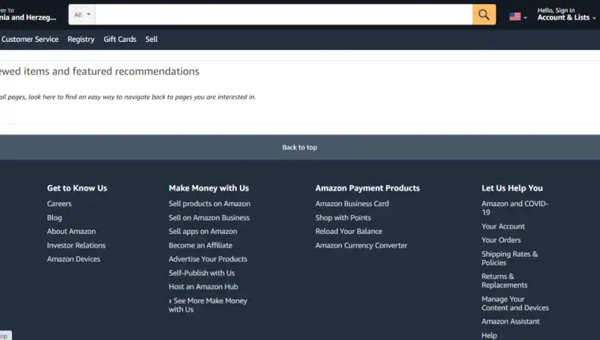The width and height of the screenshot is (600, 340).
Task: Open Your Account footer link
Action: pyautogui.click(x=503, y=226)
